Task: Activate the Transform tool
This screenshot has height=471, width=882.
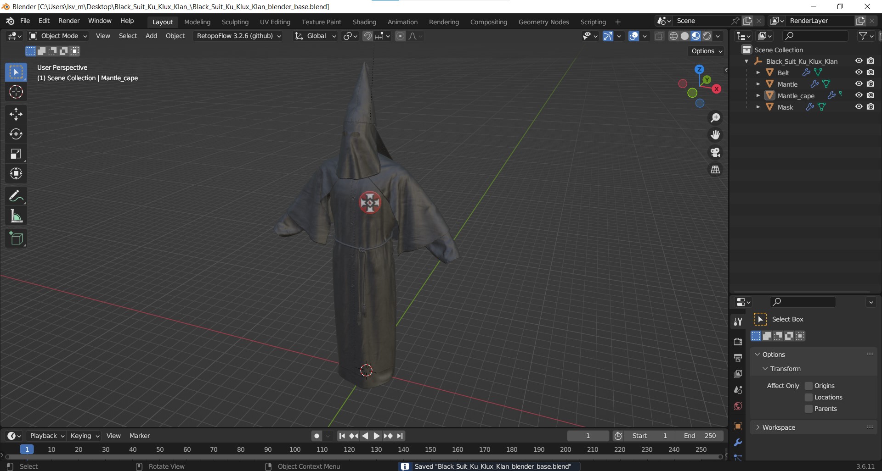Action: [16, 173]
